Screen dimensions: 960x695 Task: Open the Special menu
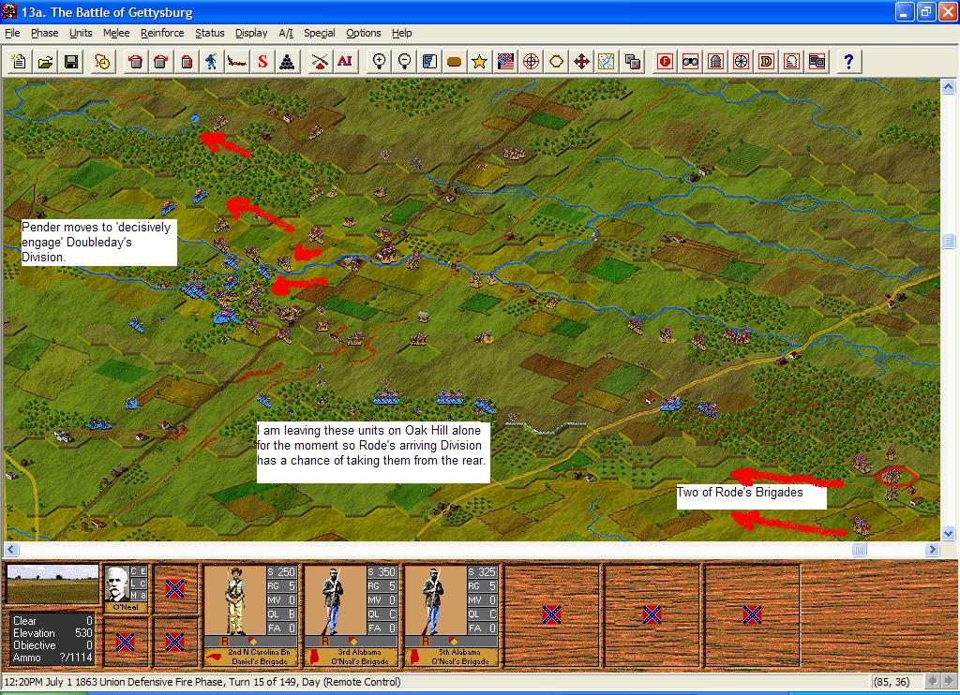(x=320, y=33)
